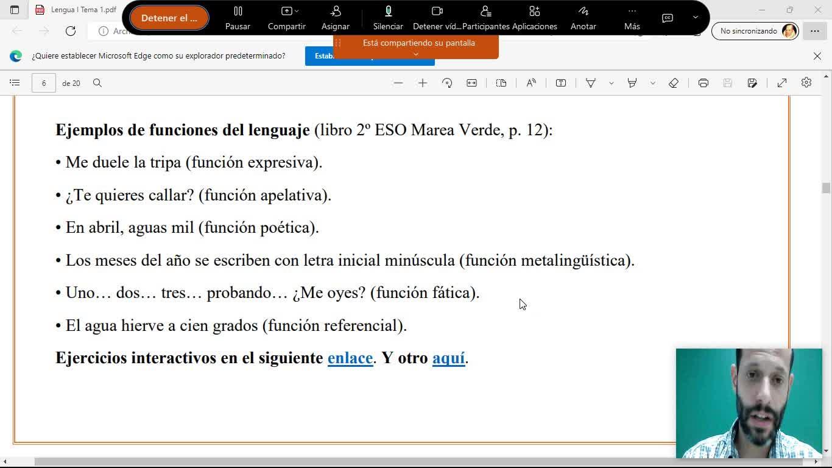Click the presenter webcam thumbnail
The height and width of the screenshot is (468, 832).
tap(749, 403)
